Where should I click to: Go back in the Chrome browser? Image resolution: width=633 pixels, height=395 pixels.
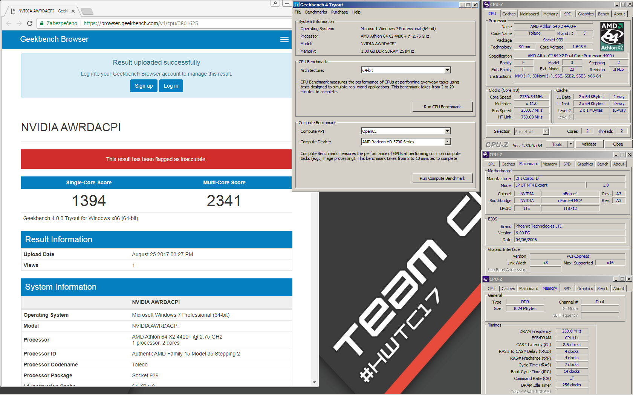pos(9,23)
